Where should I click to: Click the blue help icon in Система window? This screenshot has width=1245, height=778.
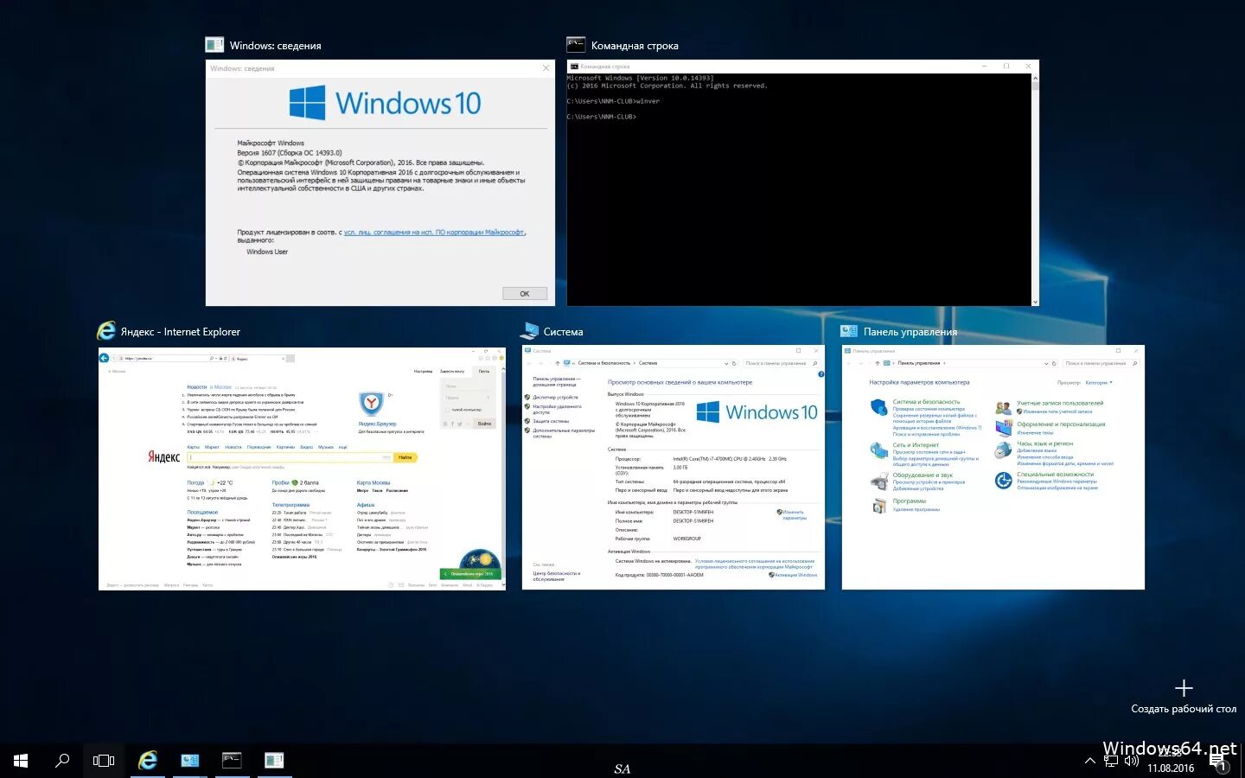tap(820, 374)
